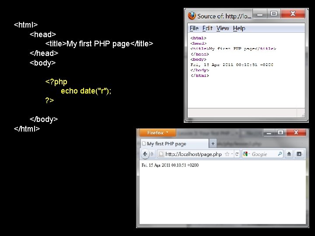Click the <html> line in source view

(198, 38)
